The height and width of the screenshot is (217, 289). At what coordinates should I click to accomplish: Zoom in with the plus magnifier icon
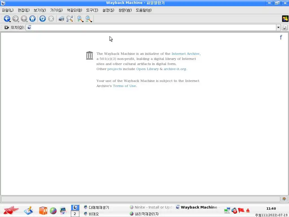click(x=80, y=19)
